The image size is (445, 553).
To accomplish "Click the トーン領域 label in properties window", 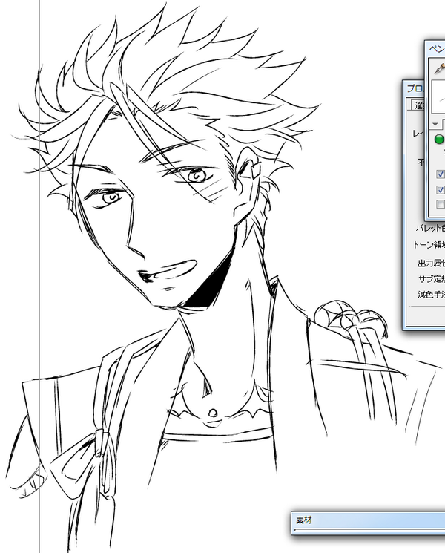I will (x=429, y=244).
